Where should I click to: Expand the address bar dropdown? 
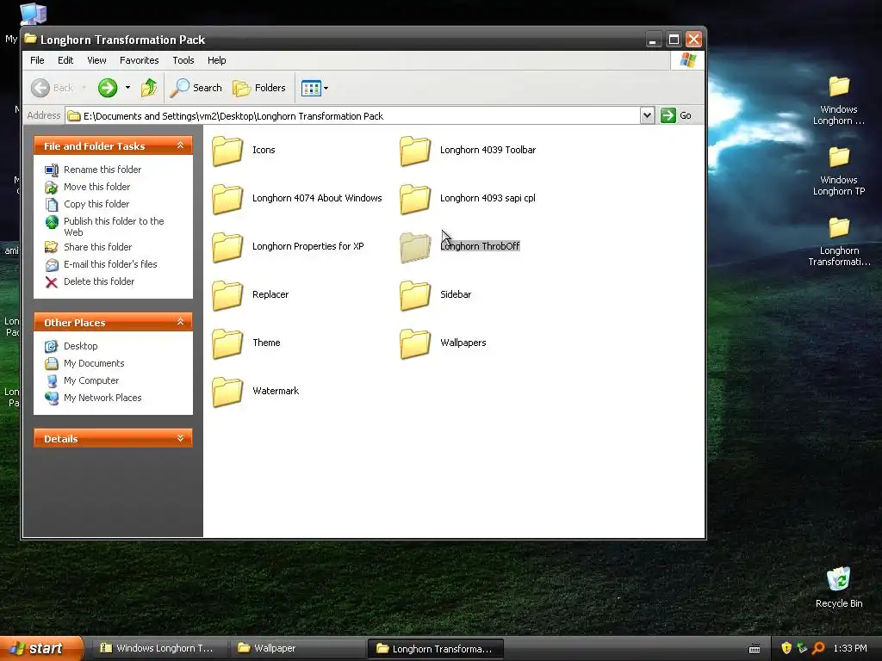coord(647,116)
